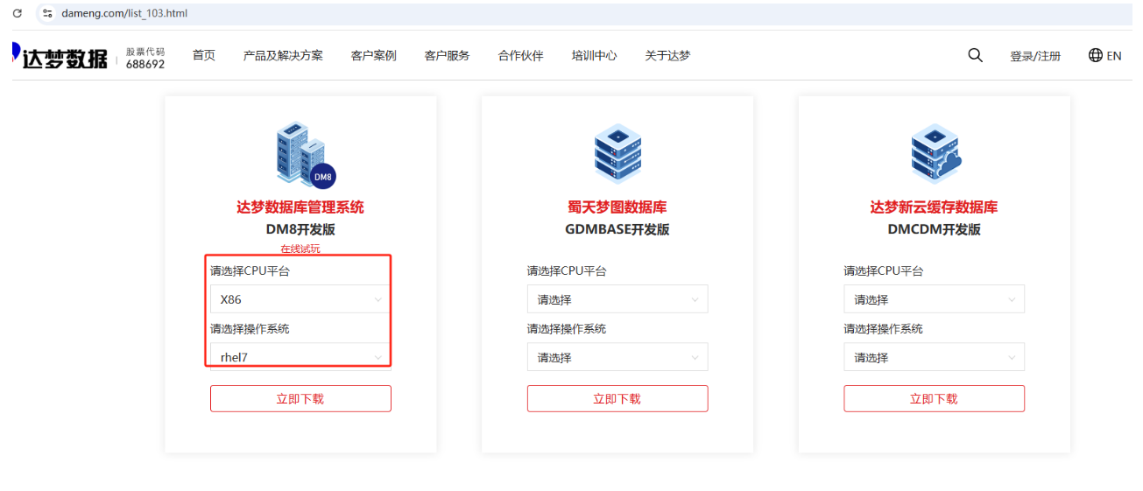Click the GDMBASE开发版 heading text
This screenshot has width=1143, height=491.
(x=617, y=229)
